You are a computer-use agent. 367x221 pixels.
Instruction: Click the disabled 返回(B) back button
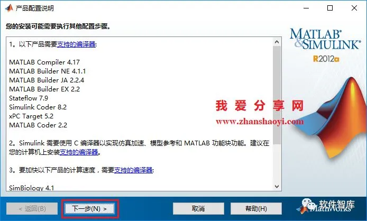(32, 209)
